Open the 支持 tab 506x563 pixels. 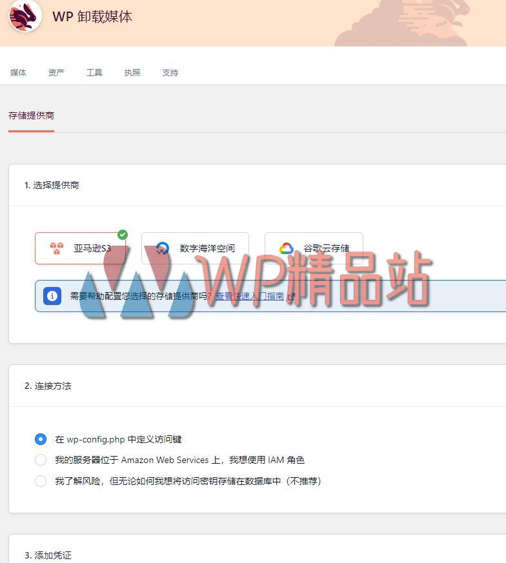pos(170,72)
